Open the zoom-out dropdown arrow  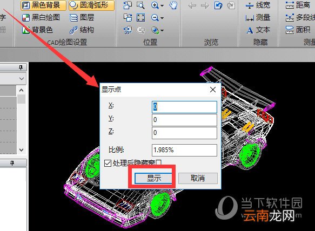tap(162, 18)
